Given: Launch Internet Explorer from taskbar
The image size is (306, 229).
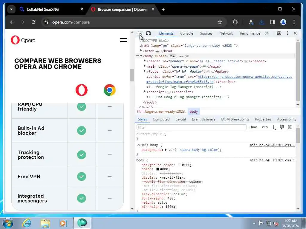Looking at the screenshot, I should 27,223.
